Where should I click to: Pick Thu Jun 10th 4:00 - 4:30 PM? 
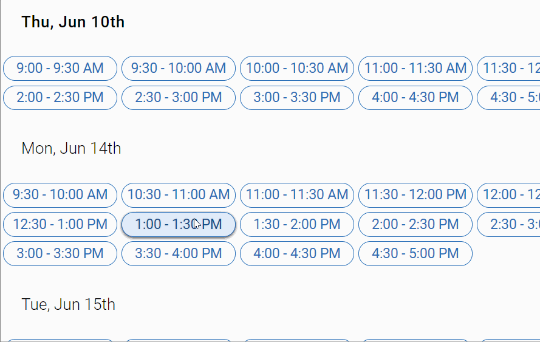point(415,98)
